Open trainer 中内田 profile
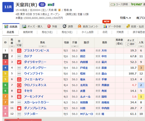This screenshot has height=121, width=145. tap(105, 108)
